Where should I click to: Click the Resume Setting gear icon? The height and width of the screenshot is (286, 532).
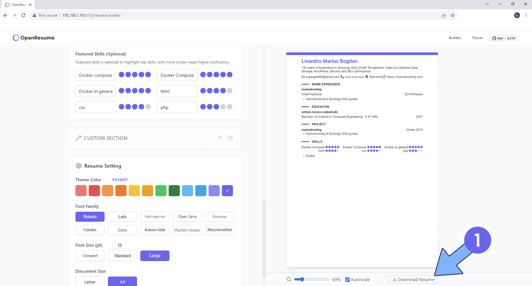[79, 166]
